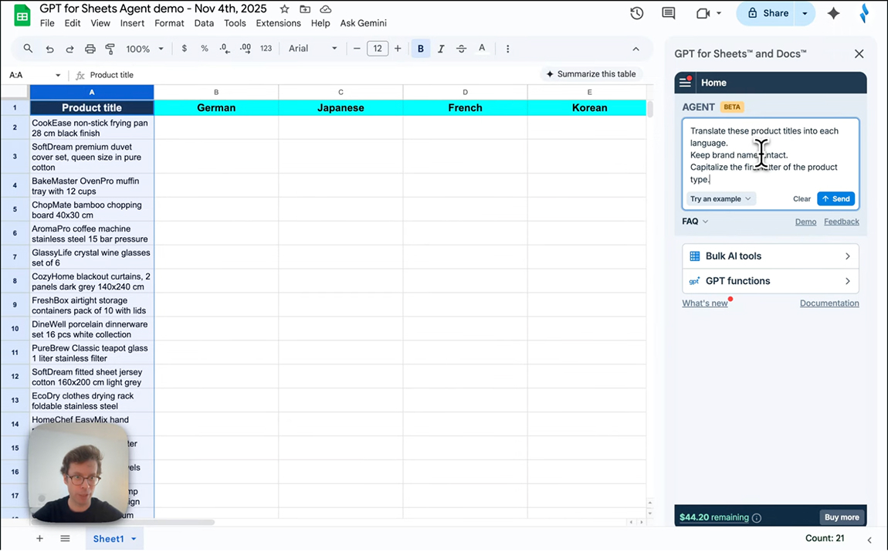Open the GPT sidebar hamburger menu
The height and width of the screenshot is (552, 888).
pos(685,83)
